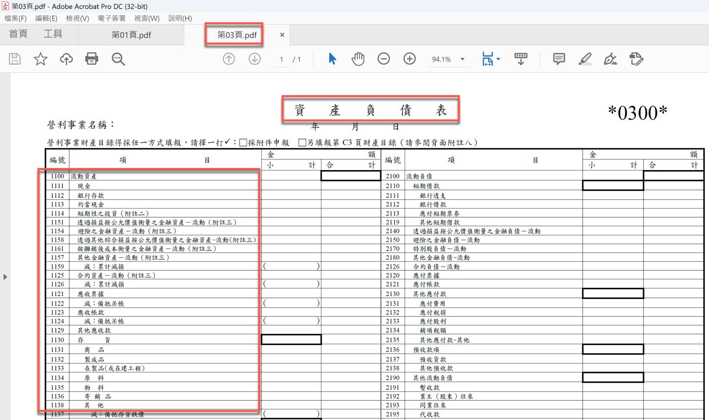Open the 94.1% zoom level dropdown
709x420 pixels.
click(x=462, y=59)
